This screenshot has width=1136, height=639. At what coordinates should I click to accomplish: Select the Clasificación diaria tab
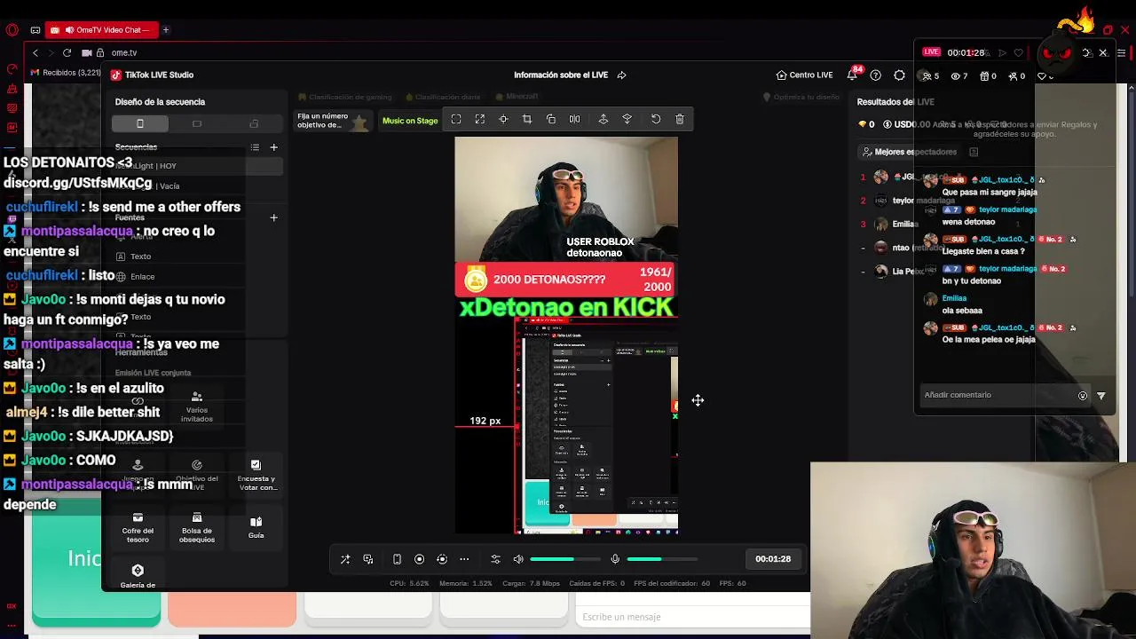tap(442, 97)
